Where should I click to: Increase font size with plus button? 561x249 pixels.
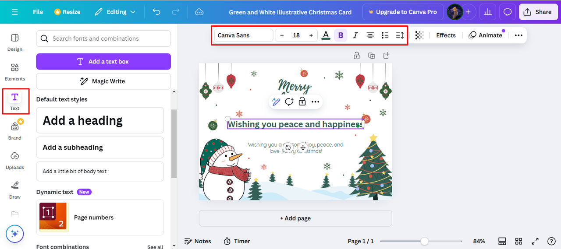(x=311, y=35)
